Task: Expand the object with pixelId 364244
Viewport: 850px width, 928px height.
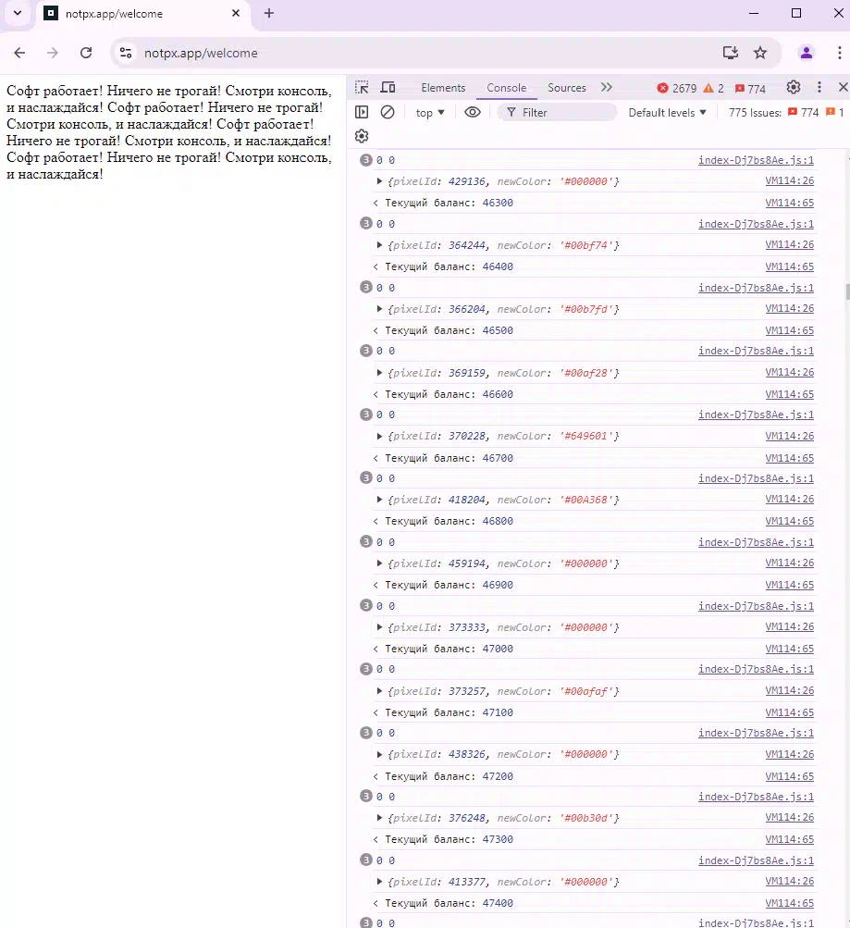Action: 379,245
